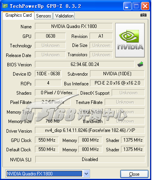Click the ROPs field showing 4
Screen dimensions: 152x180
48,83
